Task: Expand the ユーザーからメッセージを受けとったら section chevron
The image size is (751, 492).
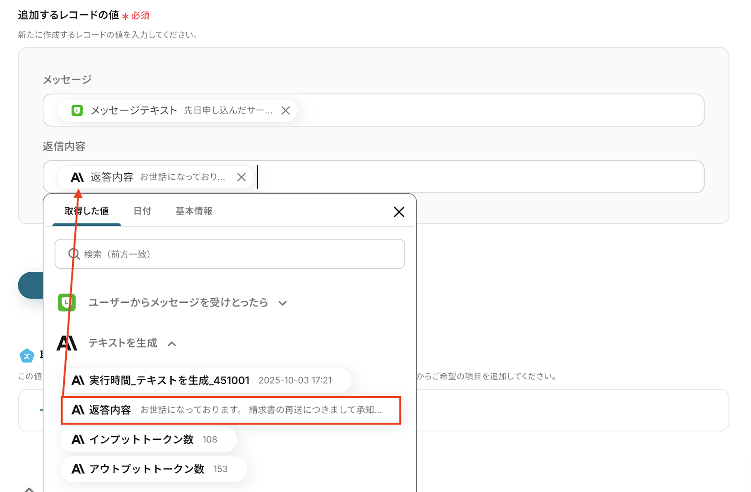Action: [x=283, y=303]
